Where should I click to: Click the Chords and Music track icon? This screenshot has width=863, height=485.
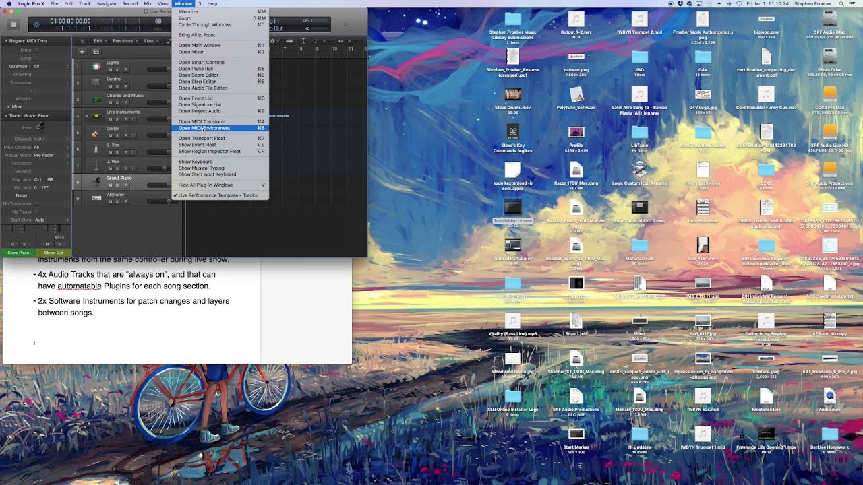click(x=96, y=99)
